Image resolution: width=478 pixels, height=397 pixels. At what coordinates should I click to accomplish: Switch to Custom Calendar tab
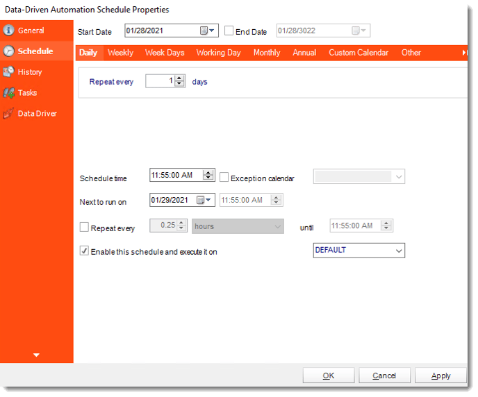(x=358, y=53)
